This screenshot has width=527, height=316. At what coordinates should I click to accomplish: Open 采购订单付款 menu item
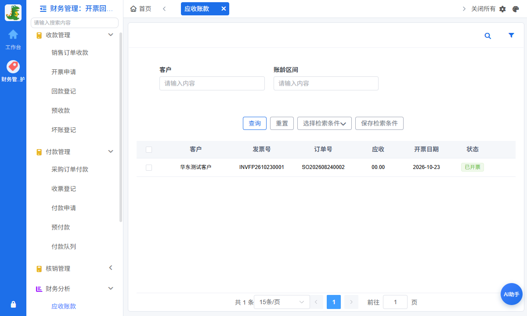(x=70, y=169)
